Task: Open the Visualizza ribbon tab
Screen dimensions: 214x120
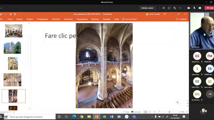Action: [106, 19]
